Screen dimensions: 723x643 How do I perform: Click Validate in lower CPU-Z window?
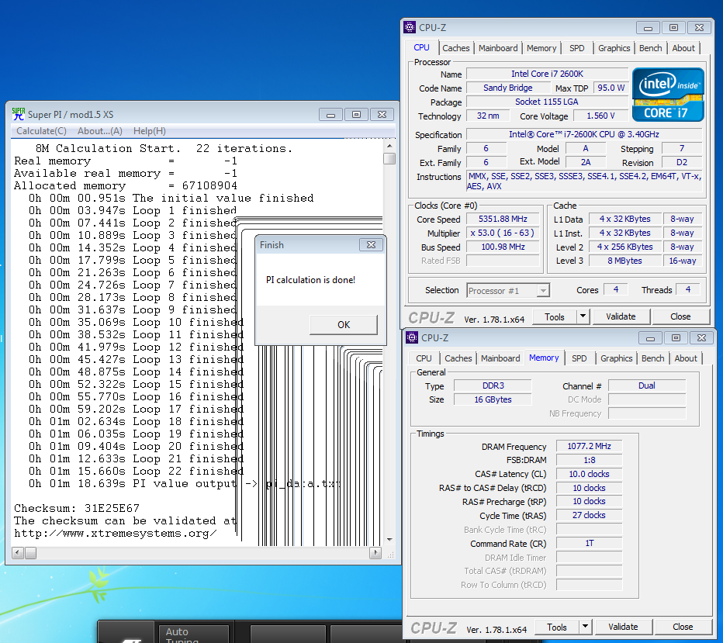pyautogui.click(x=623, y=627)
